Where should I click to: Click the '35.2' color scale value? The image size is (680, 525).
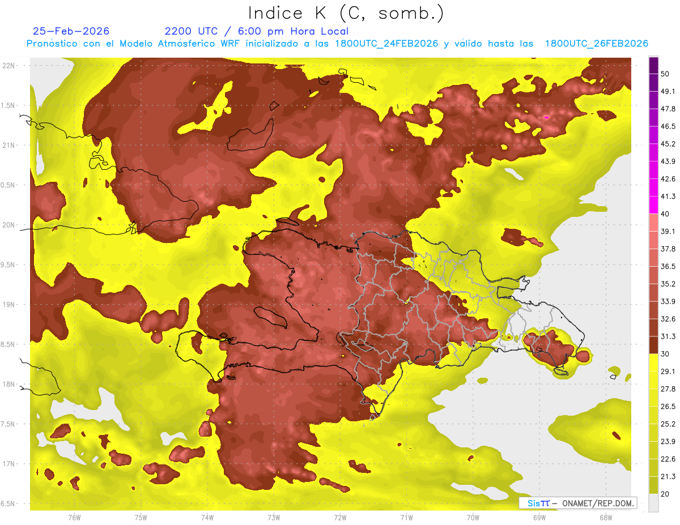point(668,284)
